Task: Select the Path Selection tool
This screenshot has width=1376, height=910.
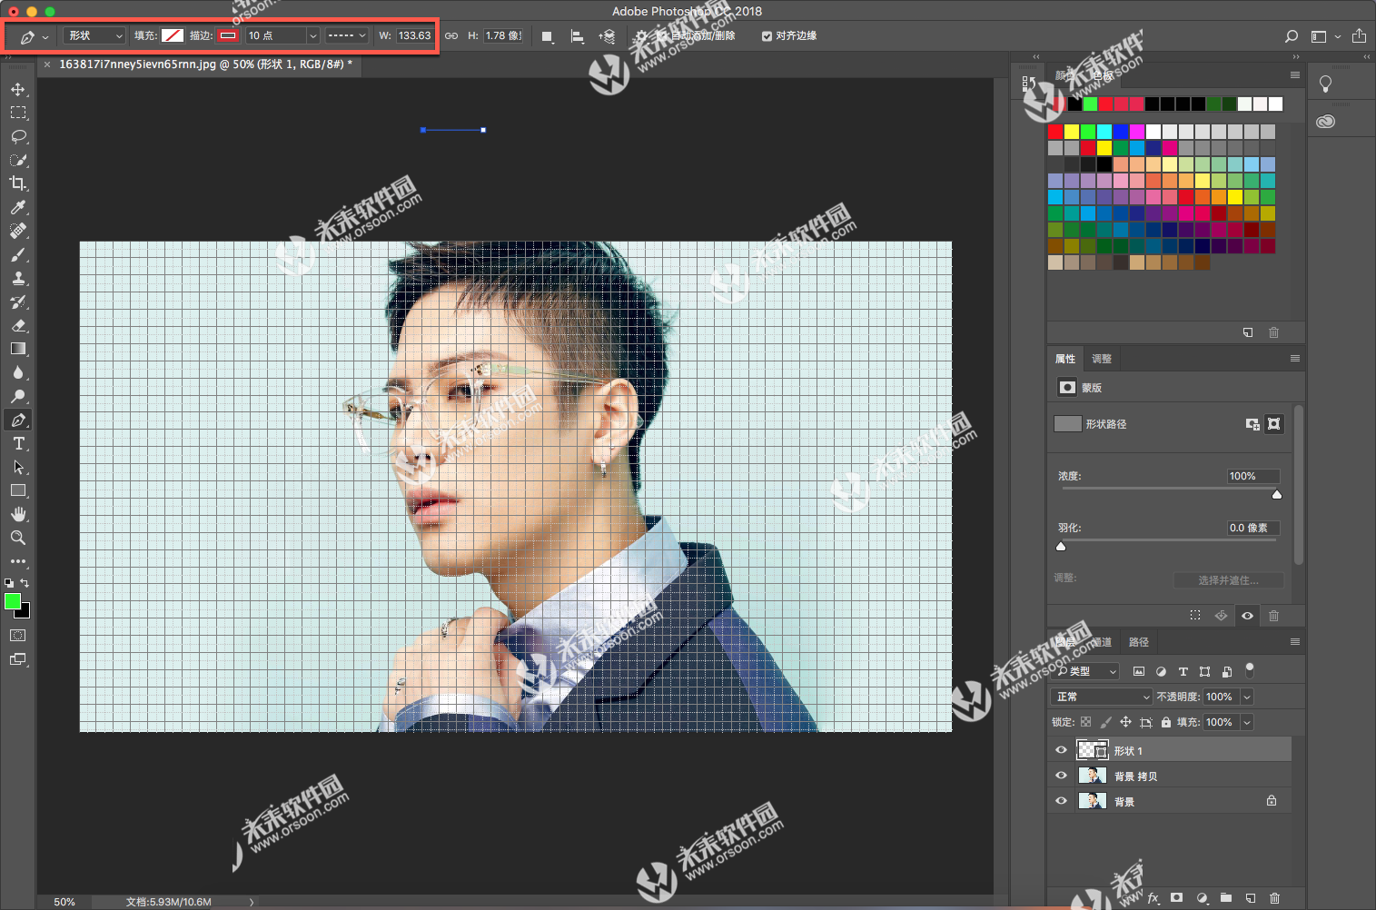Action: [18, 467]
